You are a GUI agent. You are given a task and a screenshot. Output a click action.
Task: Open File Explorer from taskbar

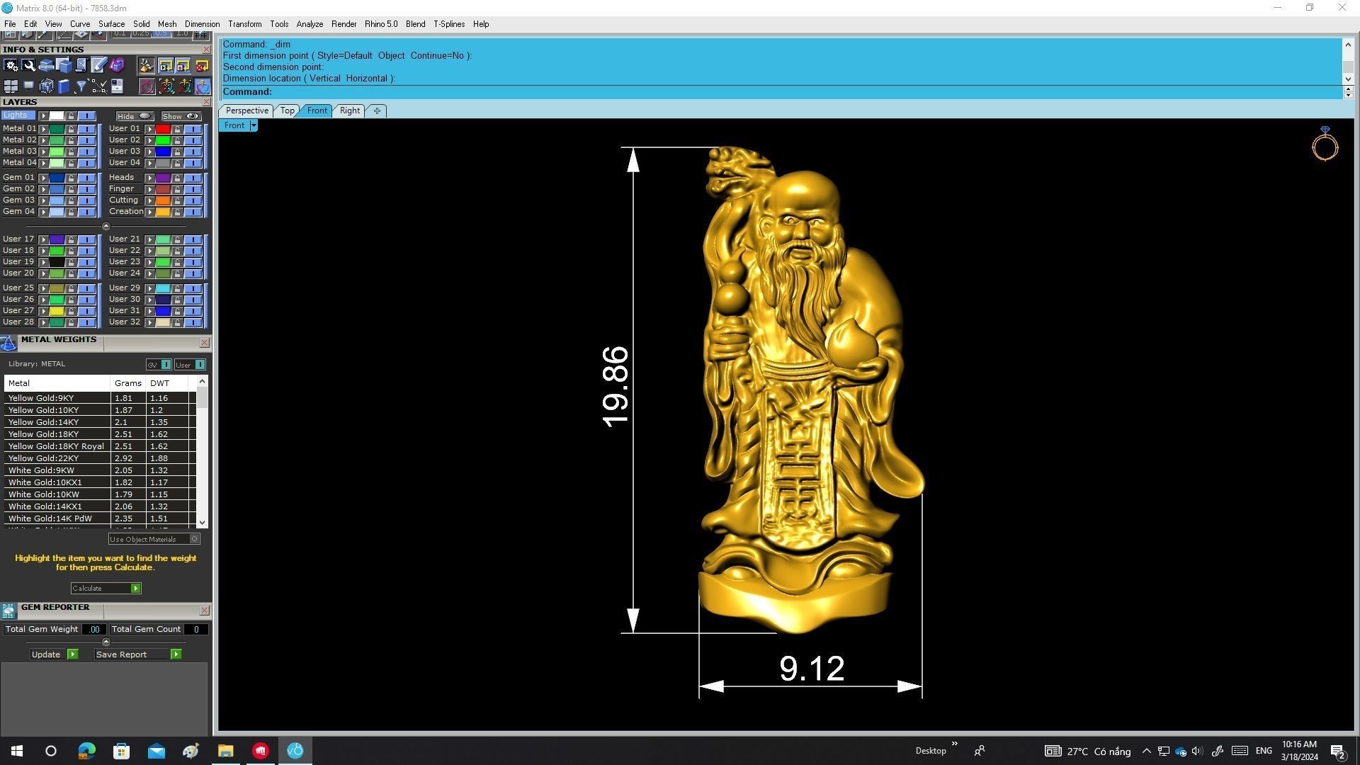coord(225,751)
